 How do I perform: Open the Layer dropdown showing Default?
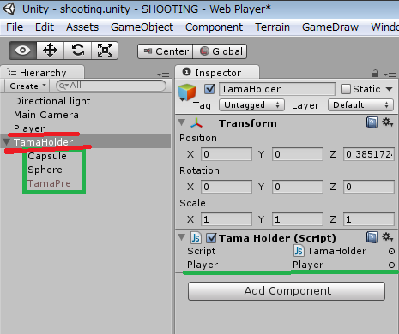(360, 105)
